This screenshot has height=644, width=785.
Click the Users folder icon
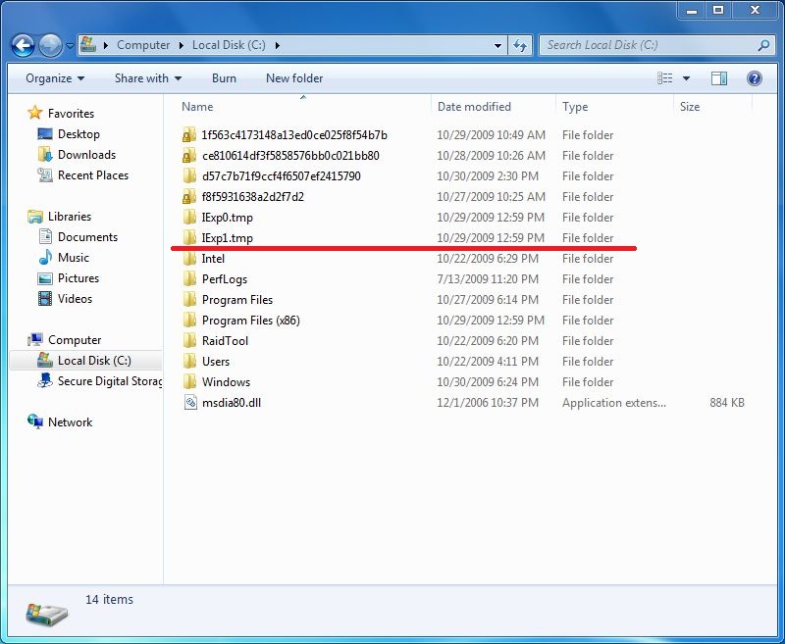tap(189, 361)
